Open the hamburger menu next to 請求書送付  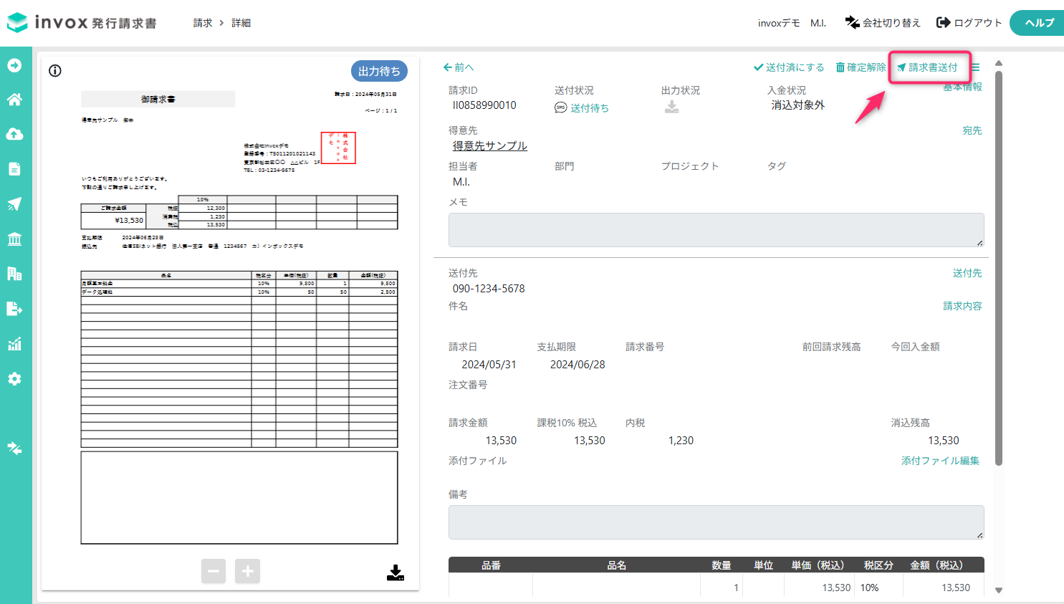(975, 67)
